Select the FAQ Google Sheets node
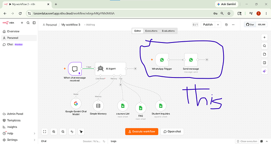 141,108
